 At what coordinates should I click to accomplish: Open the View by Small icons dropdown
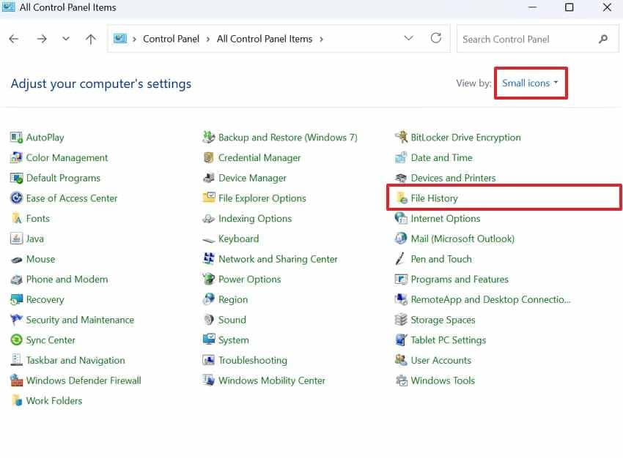tap(530, 83)
